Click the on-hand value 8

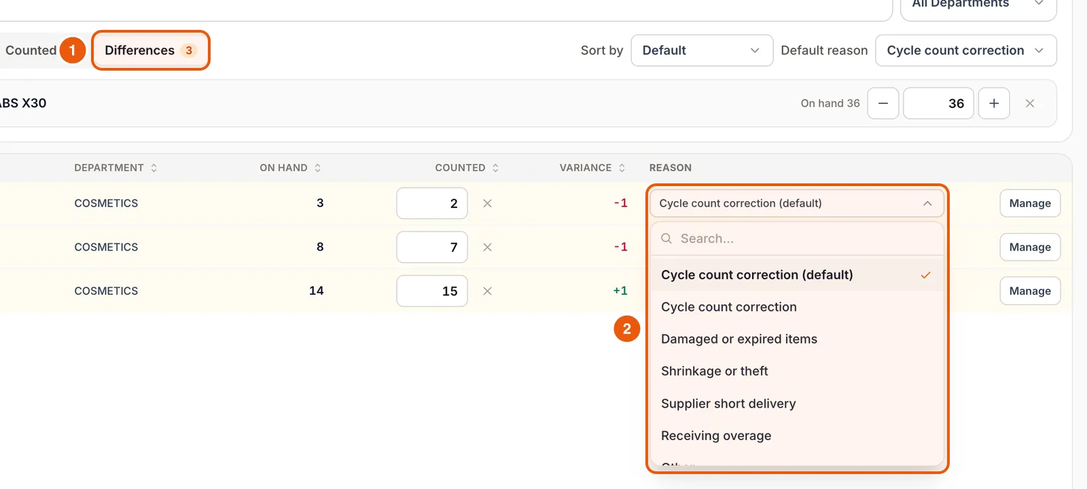[320, 247]
